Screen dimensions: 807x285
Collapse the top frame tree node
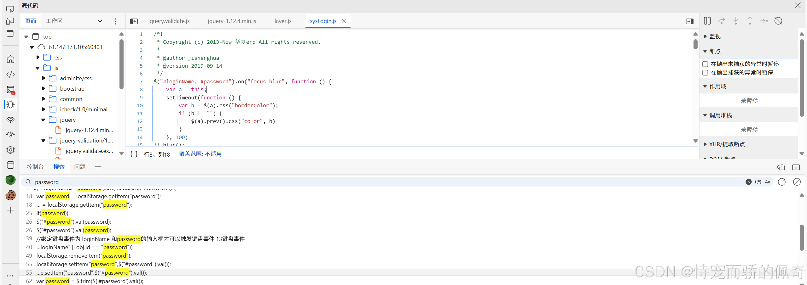[x=26, y=37]
